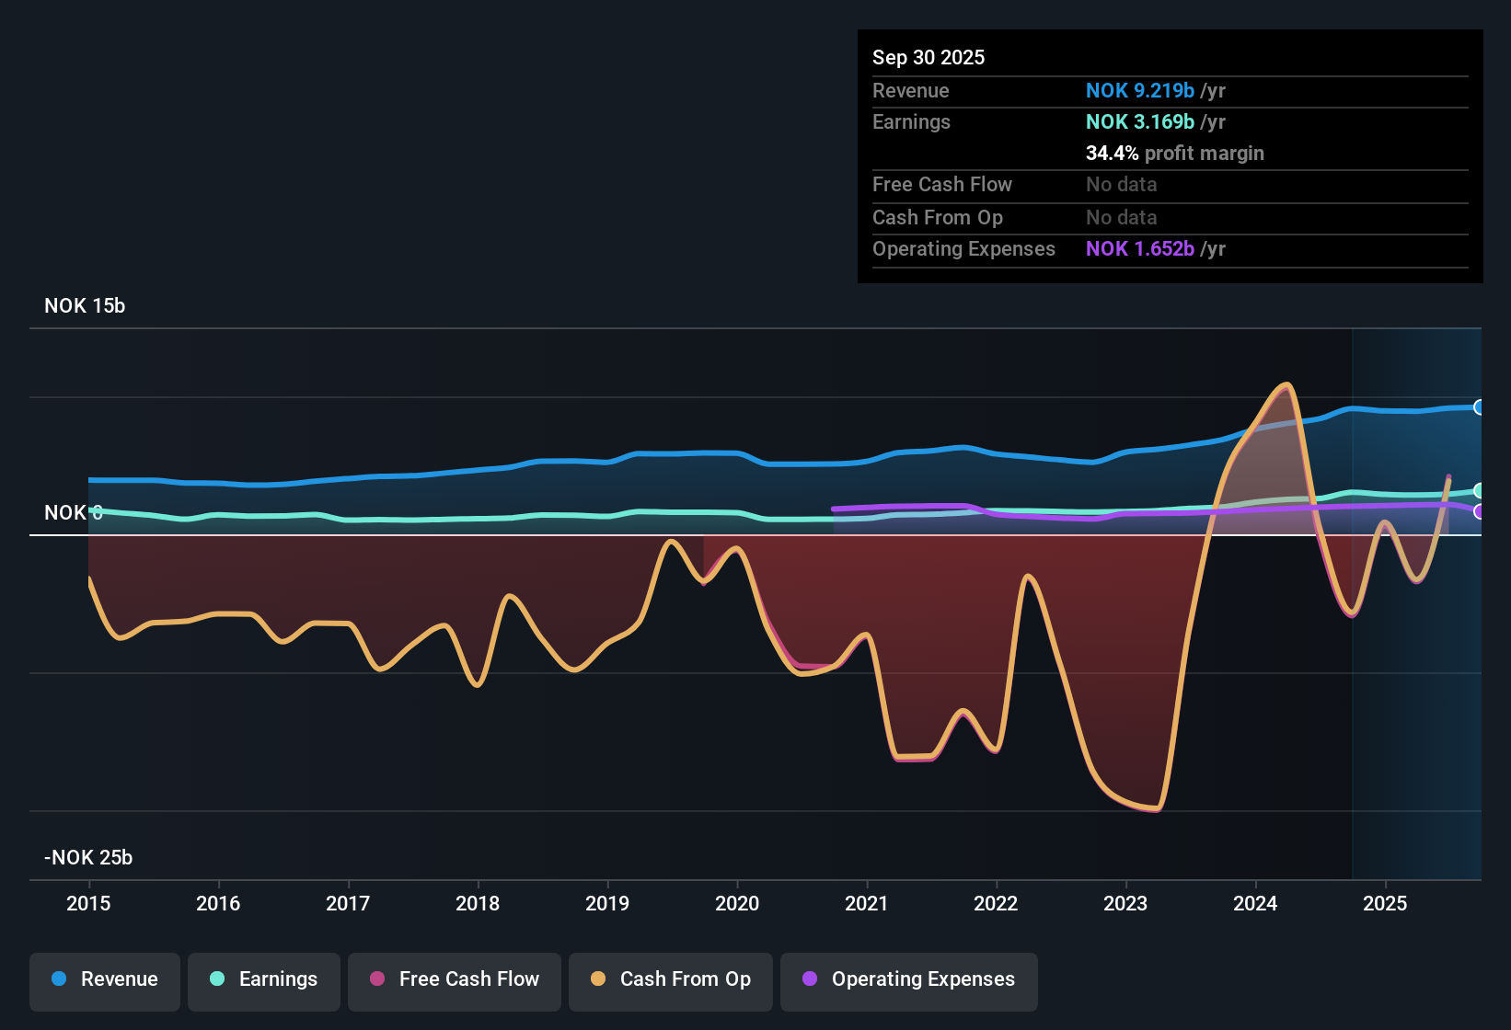Click the blue Revenue legend dot
Screen dimensions: 1511x1030
(x=58, y=979)
